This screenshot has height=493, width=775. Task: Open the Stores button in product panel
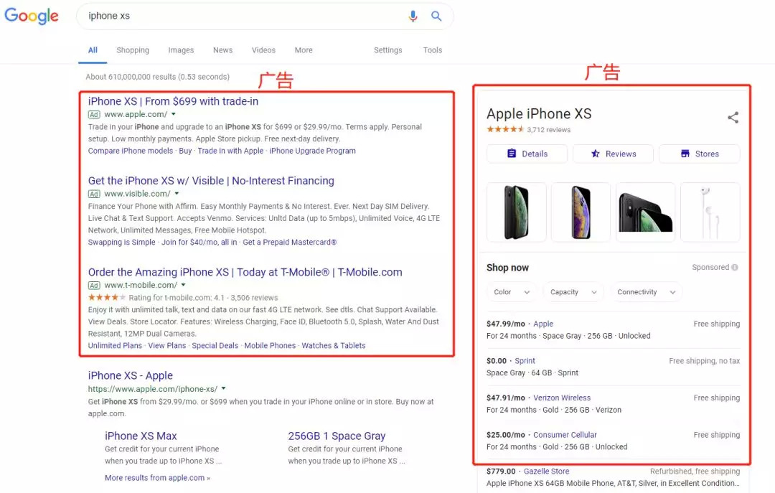click(x=699, y=154)
